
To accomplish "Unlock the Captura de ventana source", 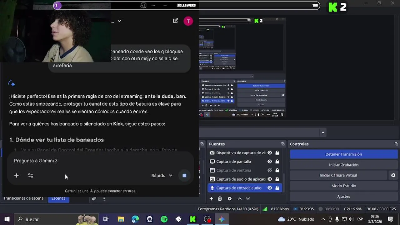I will pyautogui.click(x=277, y=170).
